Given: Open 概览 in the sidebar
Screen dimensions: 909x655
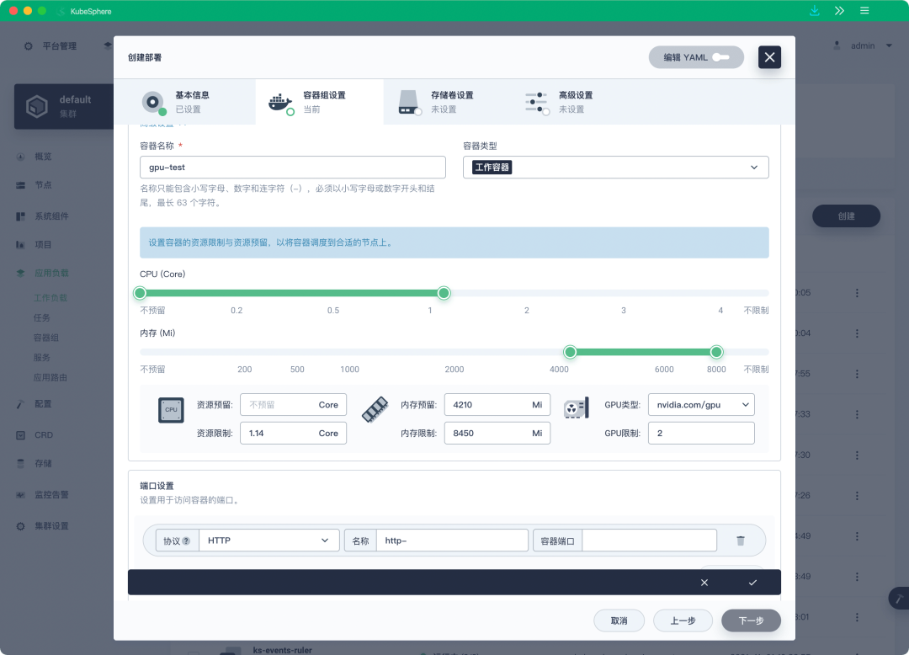Looking at the screenshot, I should coord(35,157).
